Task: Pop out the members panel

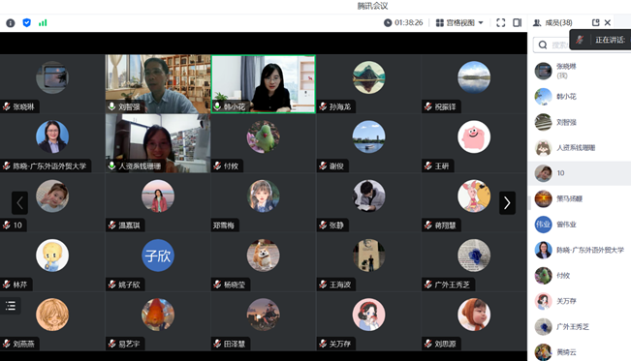Action: 595,23
